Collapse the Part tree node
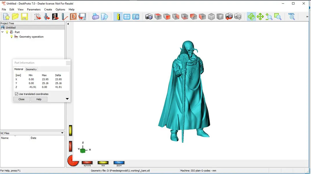Screen dimensions: 311x174 coord(3,32)
